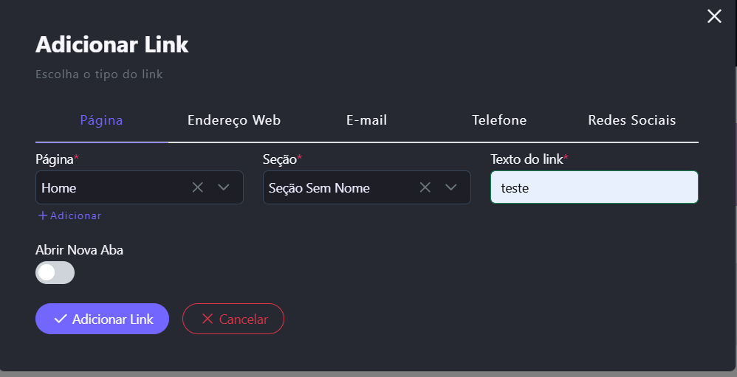Click the Adicionar link below Página

(75, 215)
